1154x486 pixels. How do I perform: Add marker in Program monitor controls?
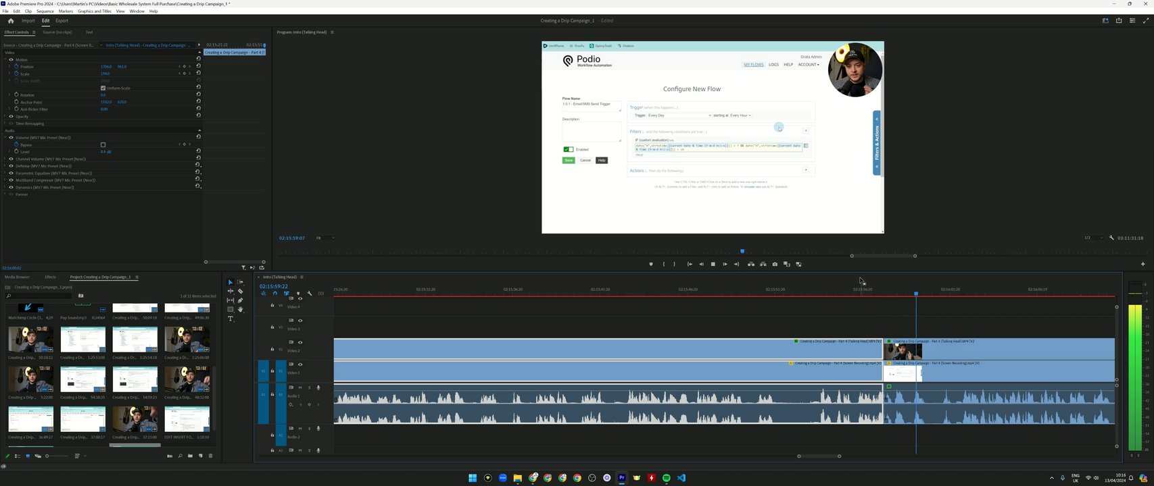tap(651, 264)
